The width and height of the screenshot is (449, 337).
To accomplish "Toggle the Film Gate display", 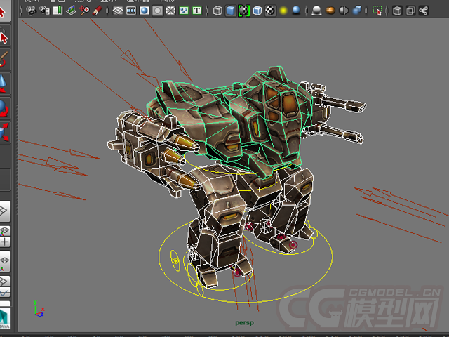I will tap(131, 11).
